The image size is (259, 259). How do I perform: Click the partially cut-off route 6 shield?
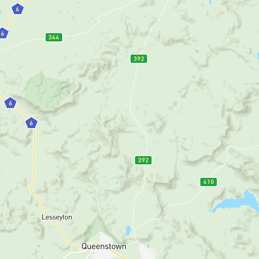point(3,33)
